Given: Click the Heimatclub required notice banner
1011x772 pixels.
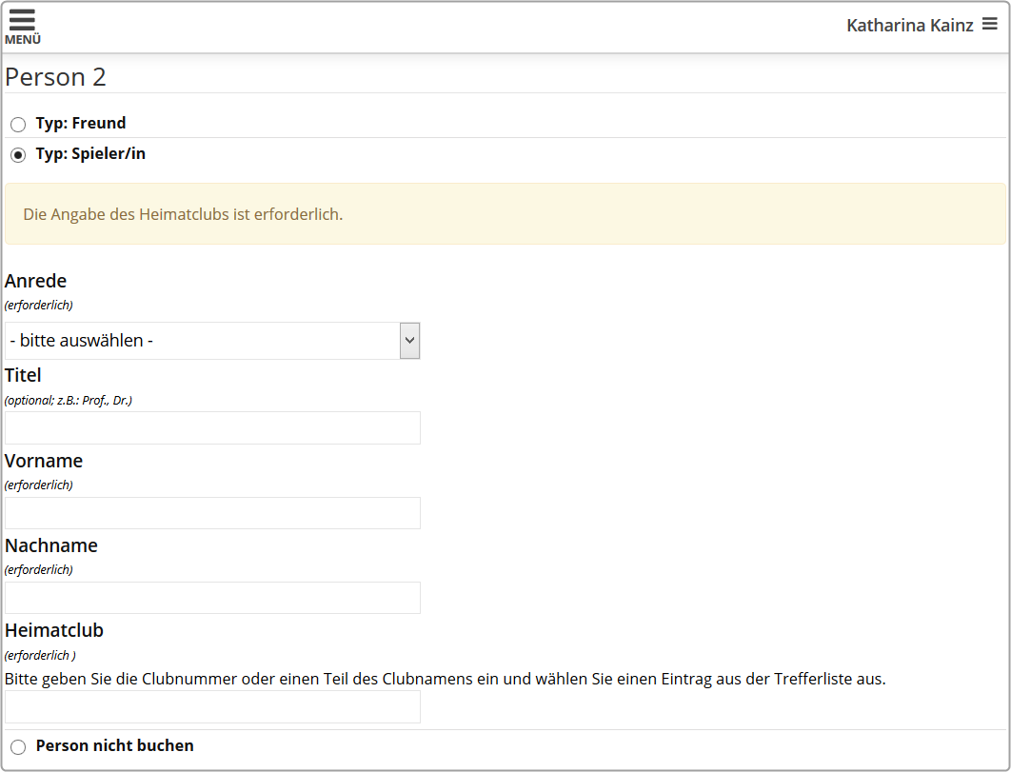Looking at the screenshot, I should tap(505, 214).
